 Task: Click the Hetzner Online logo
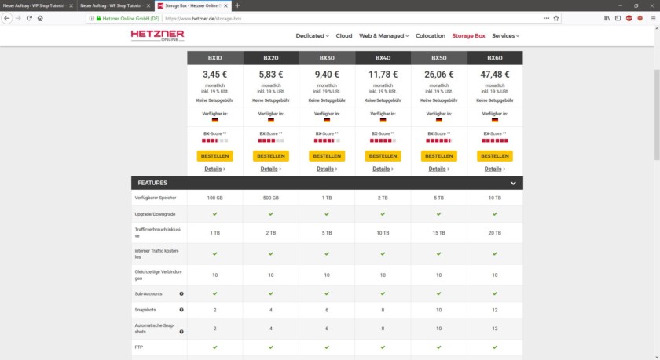point(157,36)
